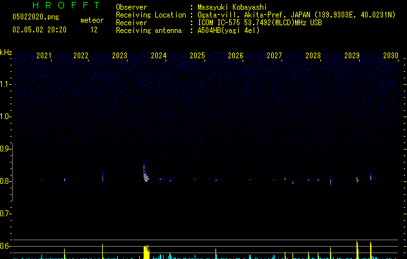Image resolution: width=407 pixels, height=259 pixels.
Task: Click the Receiving Location label
Action: point(151,15)
